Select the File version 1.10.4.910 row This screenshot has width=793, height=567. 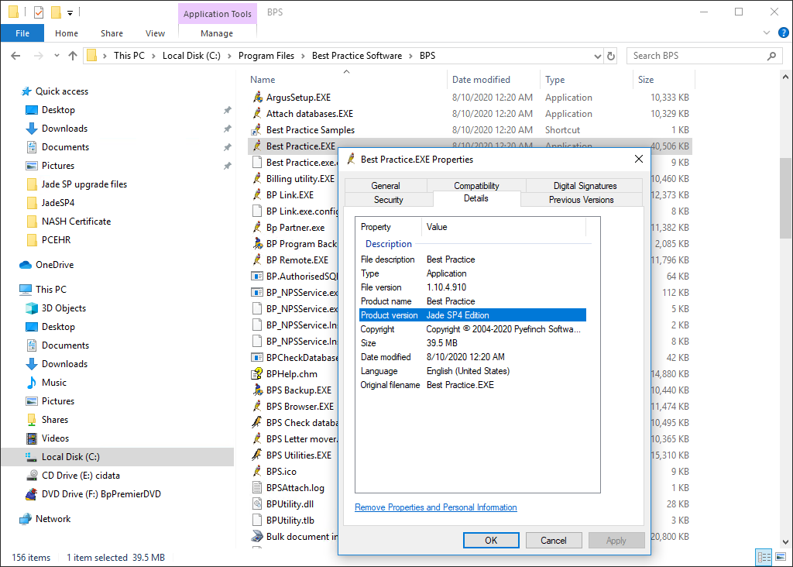(x=472, y=287)
